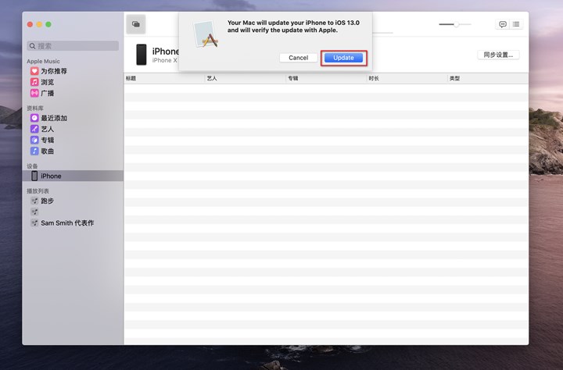
Task: Open 为你推荐 in Apple Music
Action: pos(54,71)
